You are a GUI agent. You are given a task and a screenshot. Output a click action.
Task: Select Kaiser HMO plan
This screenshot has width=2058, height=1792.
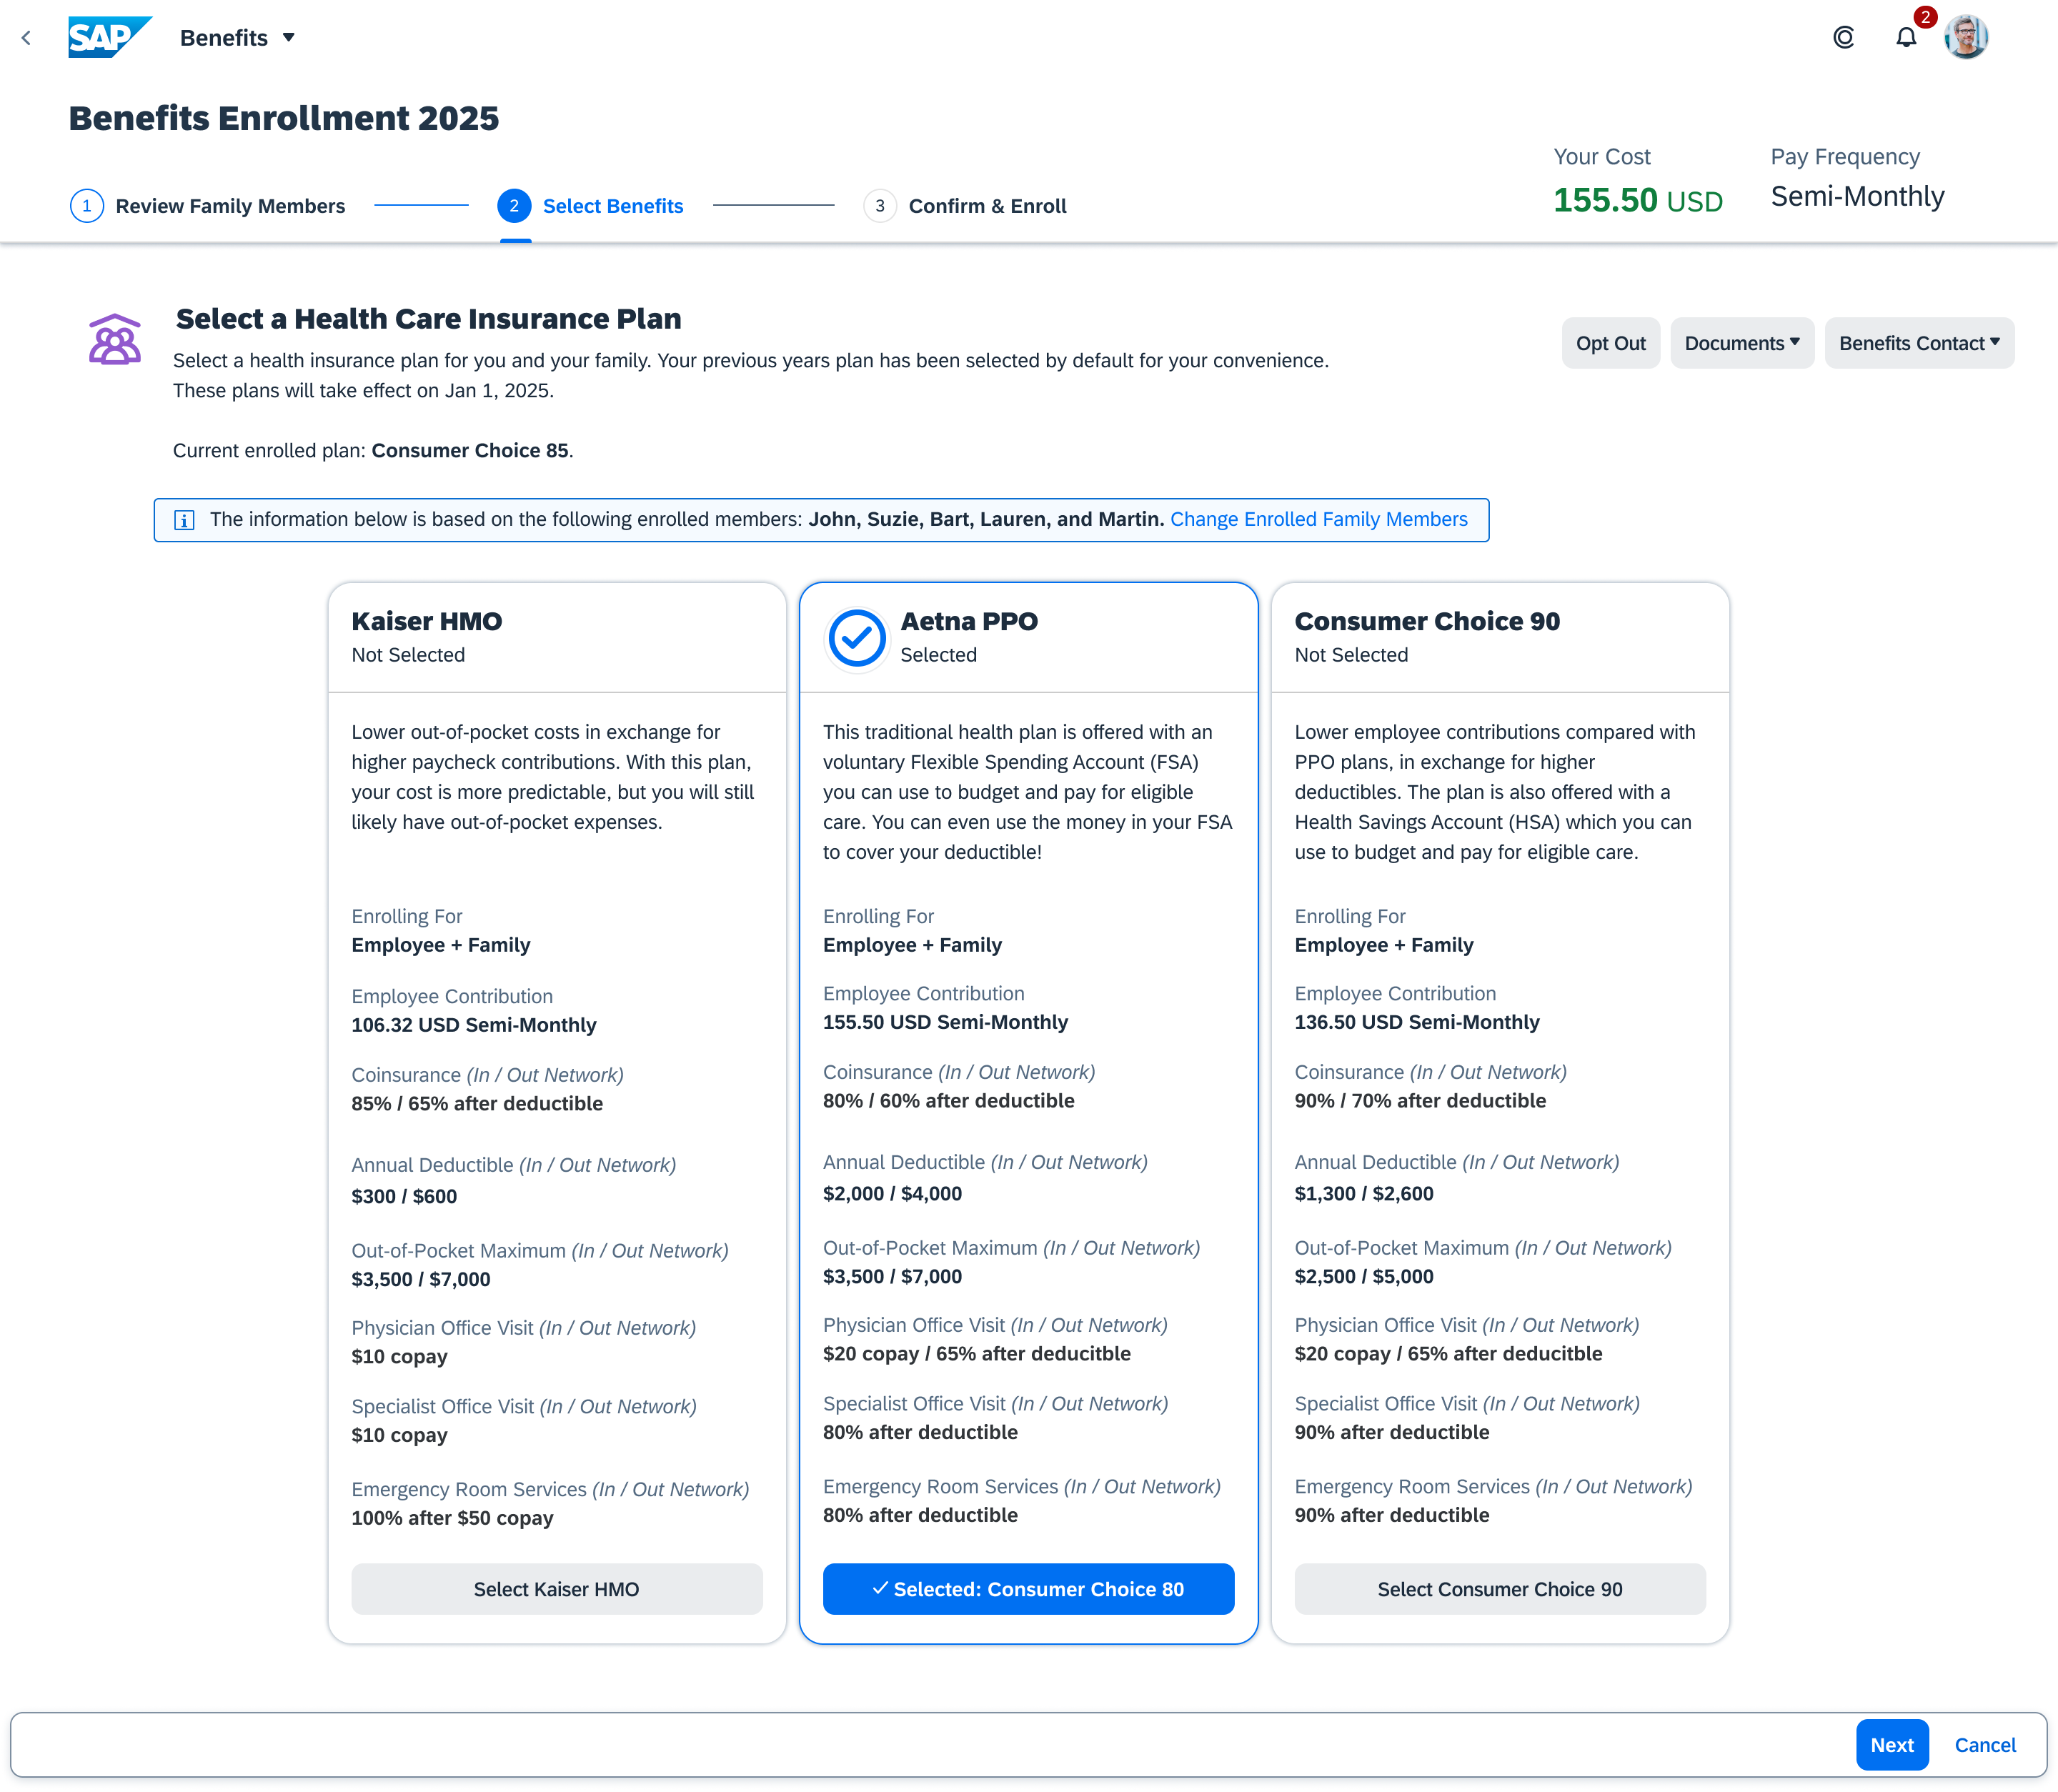click(556, 1589)
